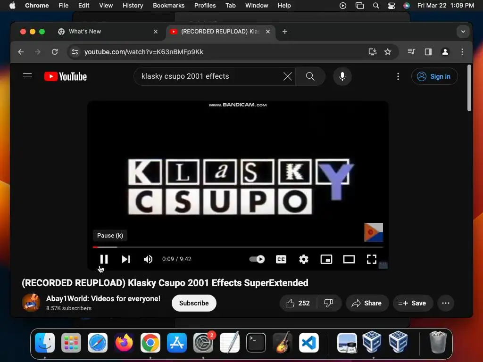
Task: Open Visual Studio Code from Dock
Action: [308, 343]
